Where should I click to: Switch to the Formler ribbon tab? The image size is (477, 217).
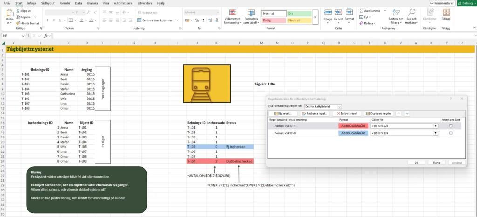point(65,3)
